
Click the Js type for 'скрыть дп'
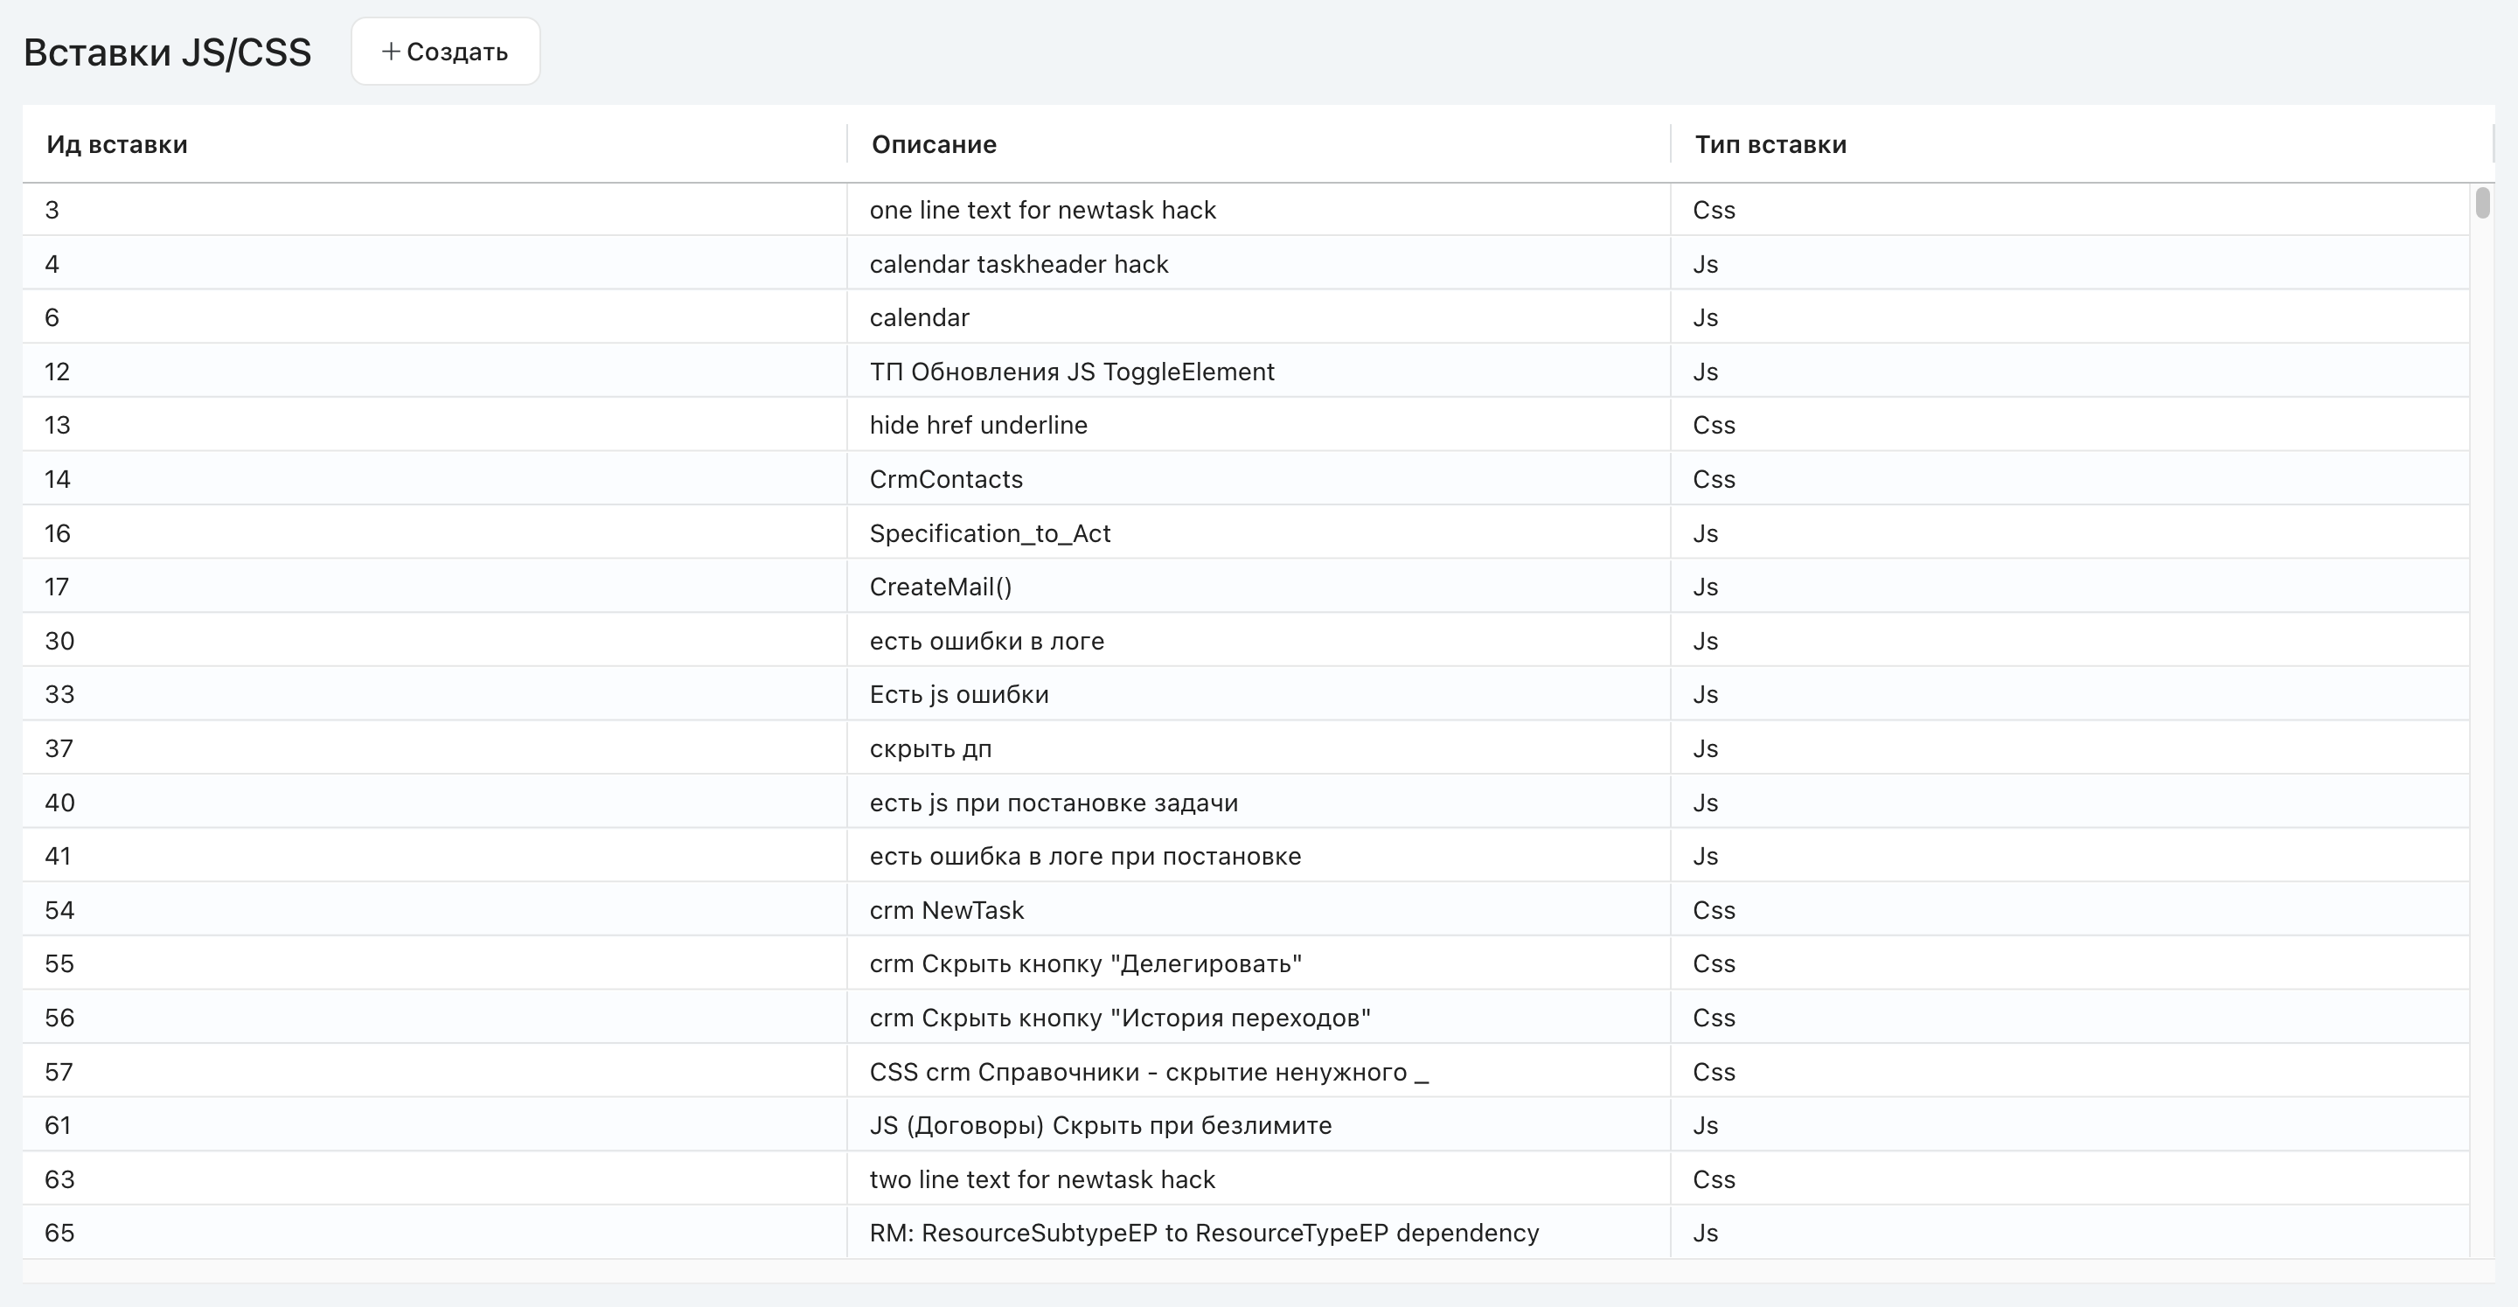(1706, 749)
